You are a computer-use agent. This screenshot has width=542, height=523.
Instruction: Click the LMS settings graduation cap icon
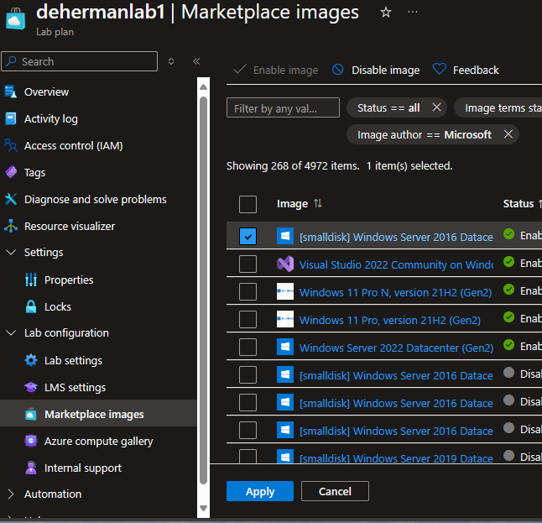pyautogui.click(x=31, y=387)
